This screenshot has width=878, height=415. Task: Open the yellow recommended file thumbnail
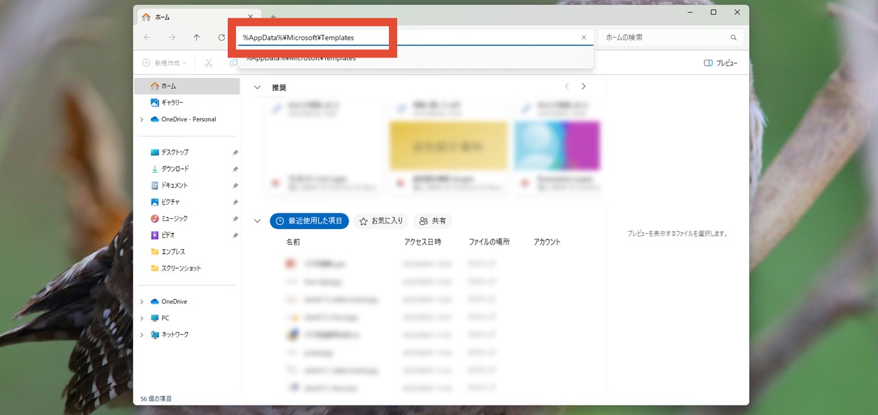tap(449, 146)
